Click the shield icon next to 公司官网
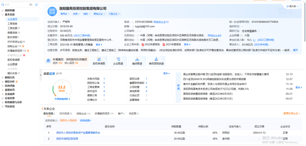The image size is (306, 146). (138, 31)
